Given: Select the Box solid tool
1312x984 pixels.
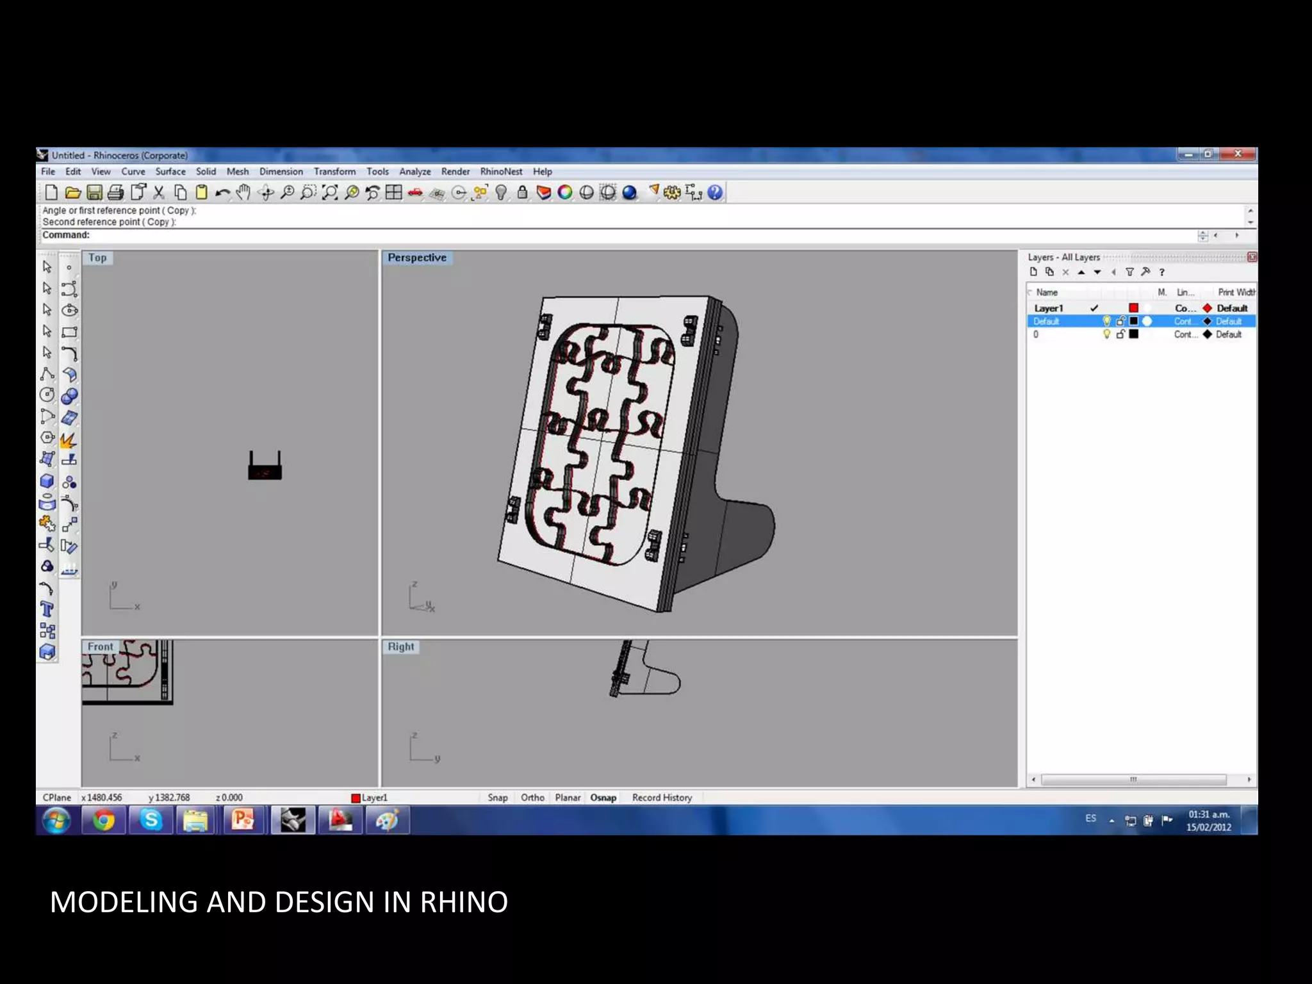Looking at the screenshot, I should click(47, 480).
